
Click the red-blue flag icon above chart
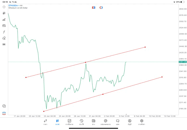[x=94, y=8]
